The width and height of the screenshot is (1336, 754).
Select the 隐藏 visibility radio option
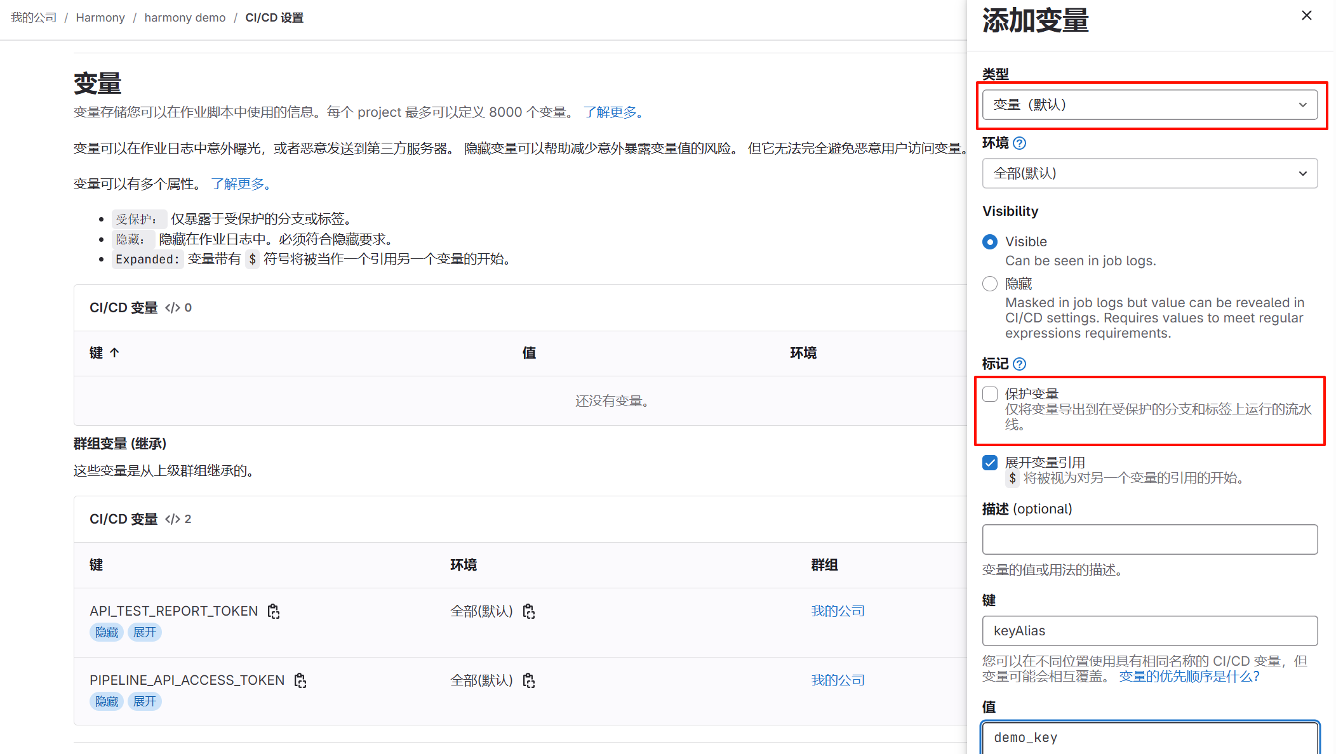989,284
